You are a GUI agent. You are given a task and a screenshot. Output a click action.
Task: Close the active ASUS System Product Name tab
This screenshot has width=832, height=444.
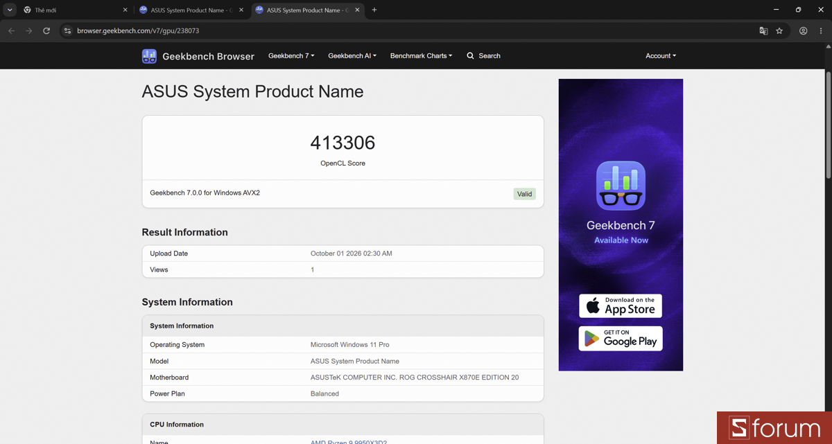[x=357, y=10]
